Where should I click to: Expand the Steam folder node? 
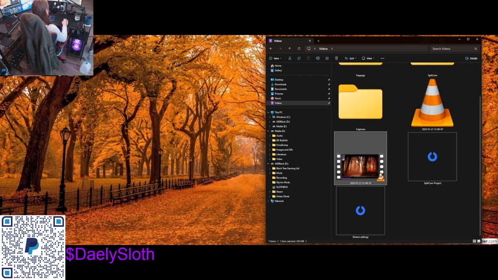tap(270, 192)
